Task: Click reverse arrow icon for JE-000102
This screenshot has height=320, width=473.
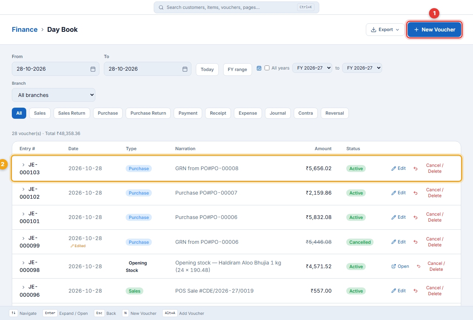Action: (x=415, y=193)
